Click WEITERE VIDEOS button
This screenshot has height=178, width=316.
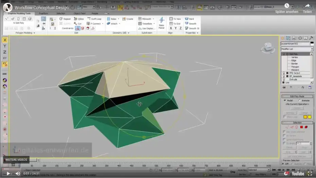(16, 160)
